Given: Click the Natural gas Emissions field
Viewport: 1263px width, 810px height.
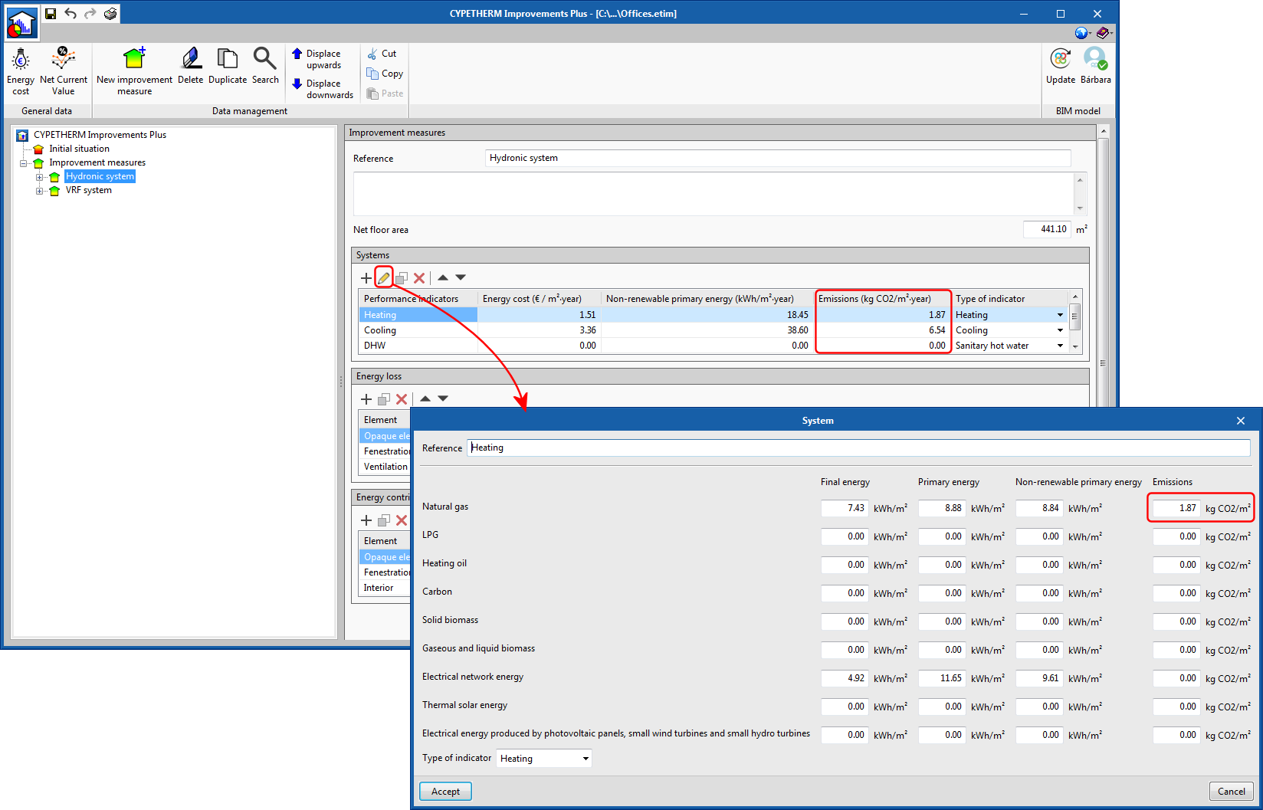Looking at the screenshot, I should point(1176,508).
